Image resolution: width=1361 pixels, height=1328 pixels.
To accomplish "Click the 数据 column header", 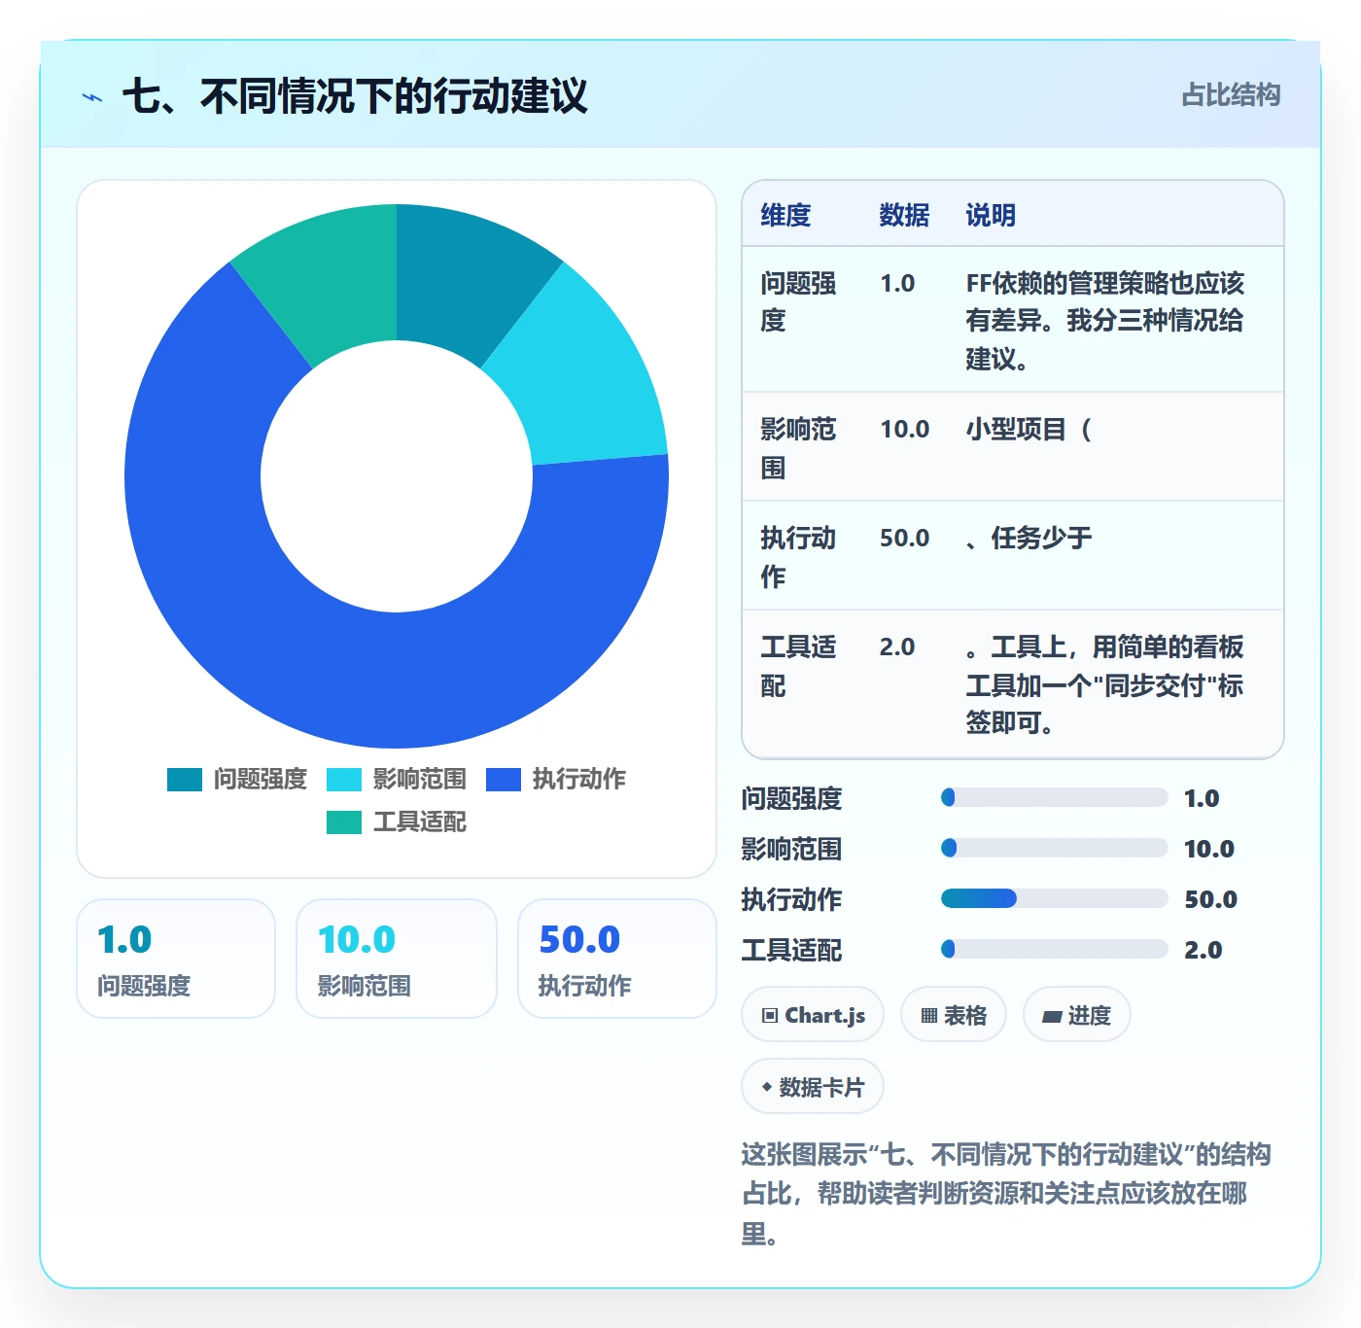I will click(x=904, y=215).
